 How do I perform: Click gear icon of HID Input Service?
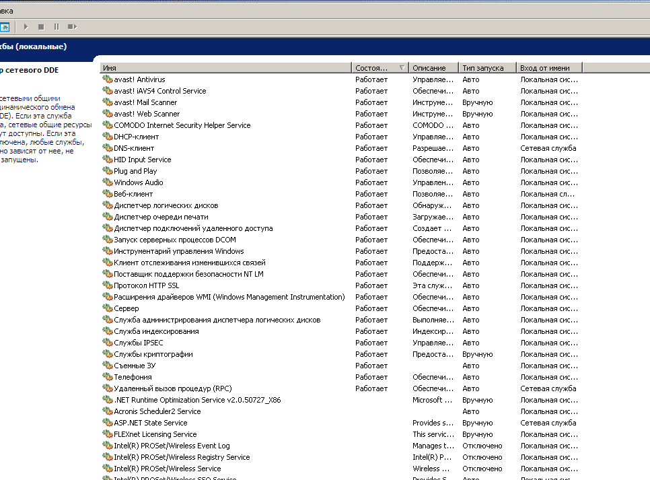pos(108,159)
